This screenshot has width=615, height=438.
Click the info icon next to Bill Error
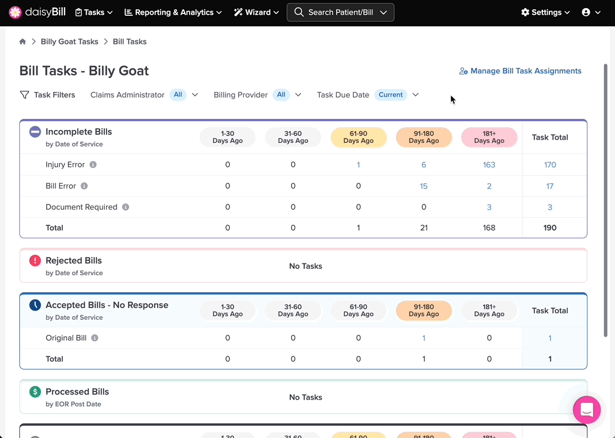[x=84, y=186]
